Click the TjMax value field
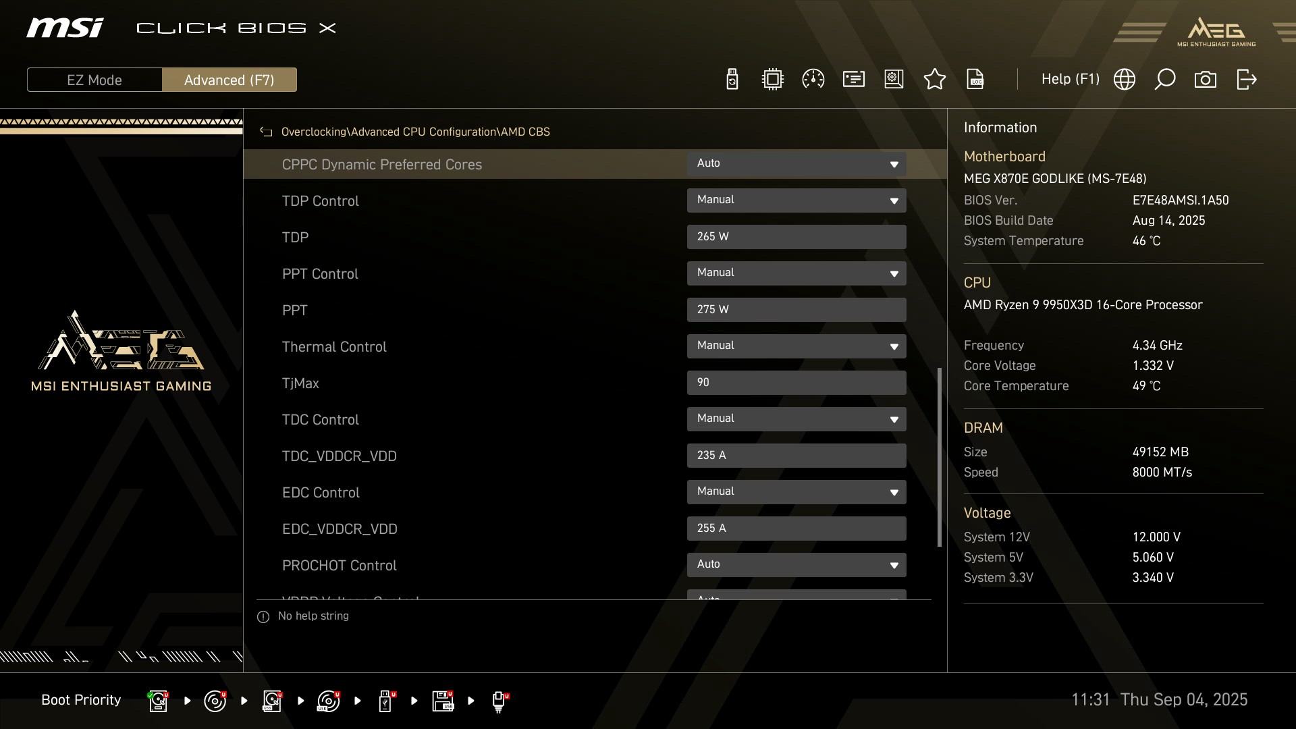Image resolution: width=1296 pixels, height=729 pixels. click(x=796, y=383)
